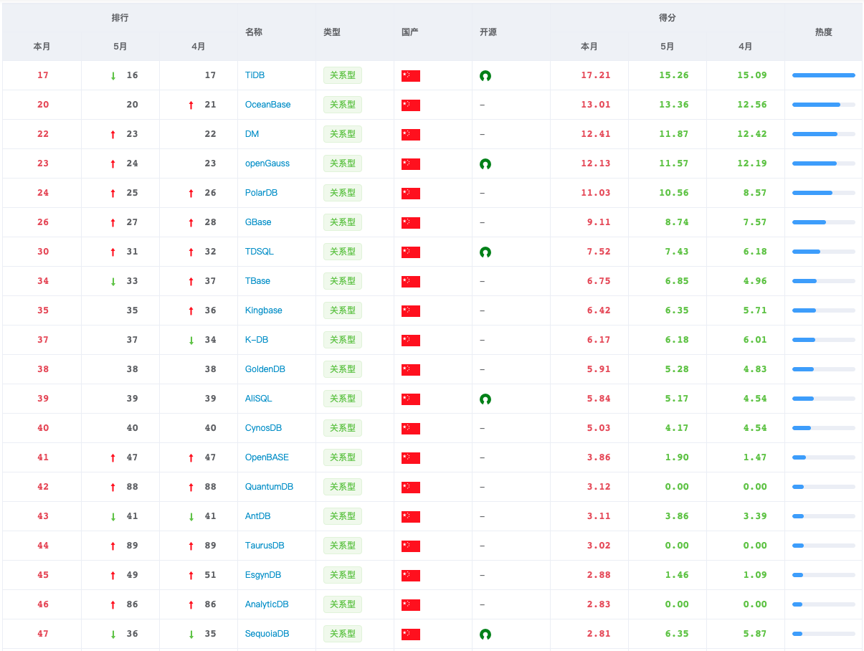Image resolution: width=864 pixels, height=651 pixels.
Task: Click the 开源 column header
Action: tap(488, 32)
